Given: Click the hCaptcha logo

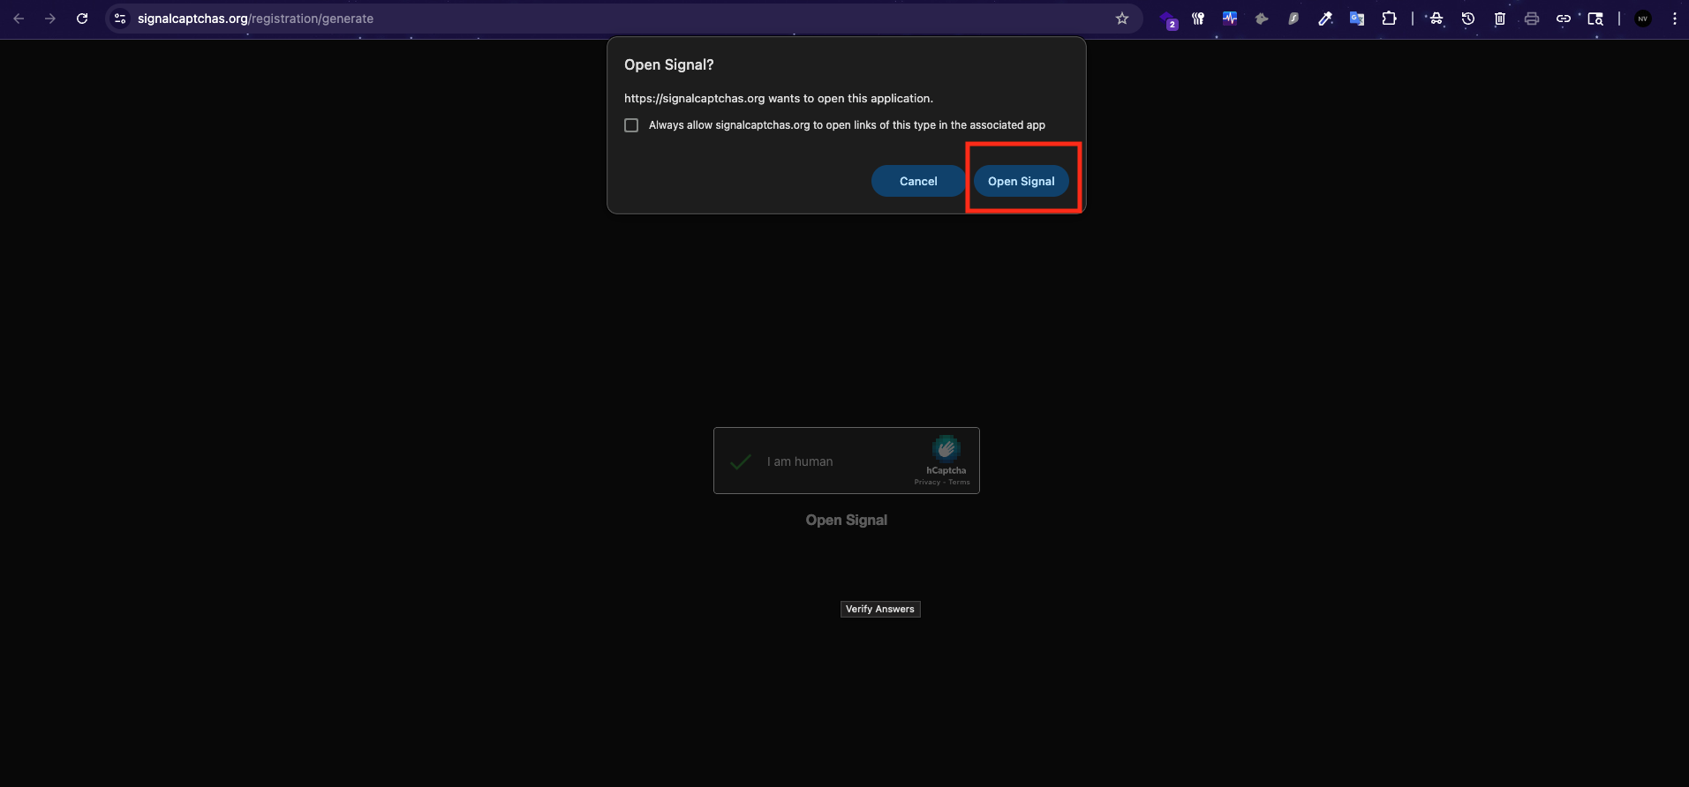Looking at the screenshot, I should (x=946, y=449).
